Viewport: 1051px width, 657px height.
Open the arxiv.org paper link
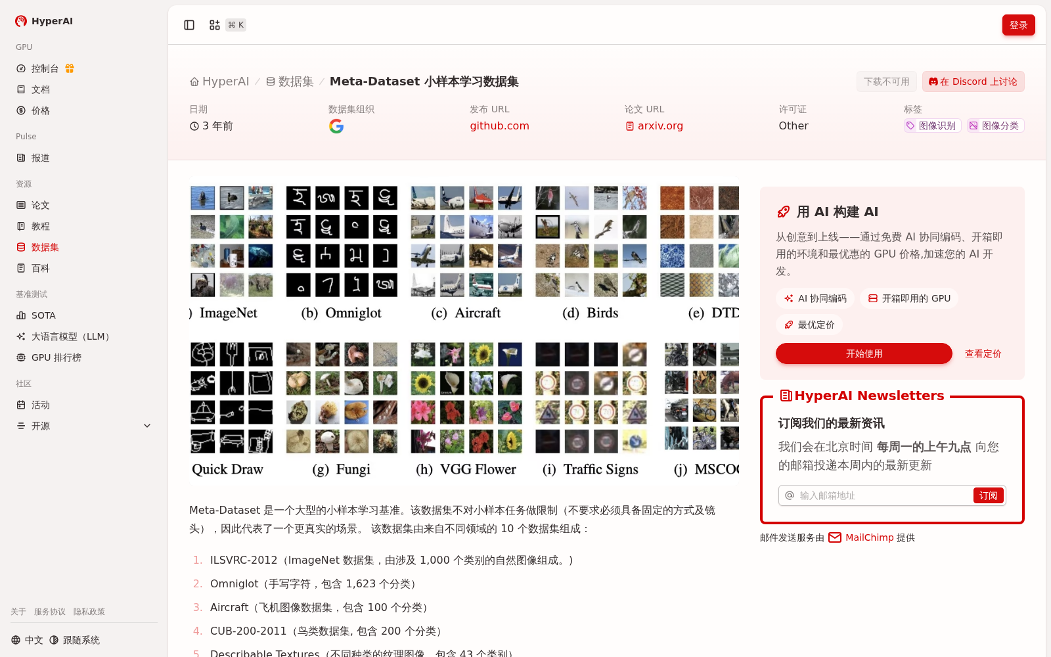click(x=654, y=125)
